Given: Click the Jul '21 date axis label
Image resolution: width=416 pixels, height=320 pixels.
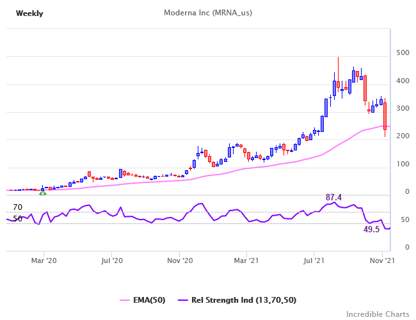Looking at the screenshot, I should [314, 260].
